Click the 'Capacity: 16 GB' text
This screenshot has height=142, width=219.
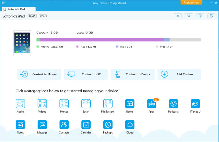(47, 33)
